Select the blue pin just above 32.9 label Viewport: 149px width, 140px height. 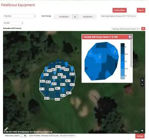coord(63,90)
